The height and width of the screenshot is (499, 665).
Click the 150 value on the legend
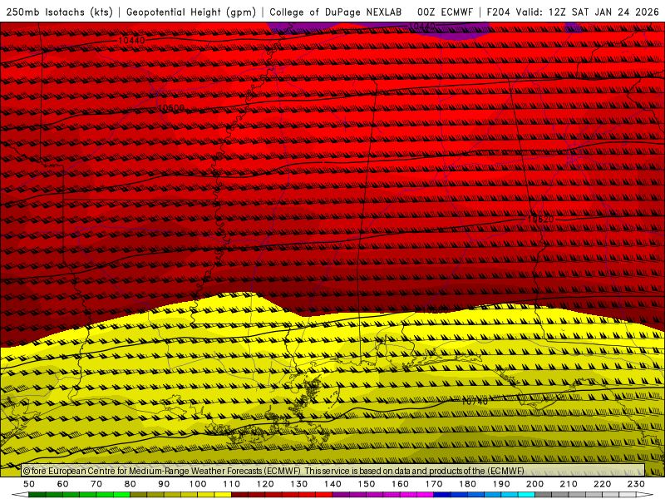click(x=366, y=484)
